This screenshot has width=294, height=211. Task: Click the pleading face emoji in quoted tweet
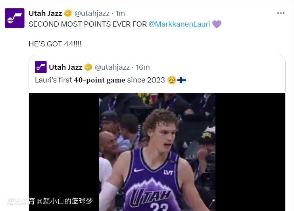point(172,80)
